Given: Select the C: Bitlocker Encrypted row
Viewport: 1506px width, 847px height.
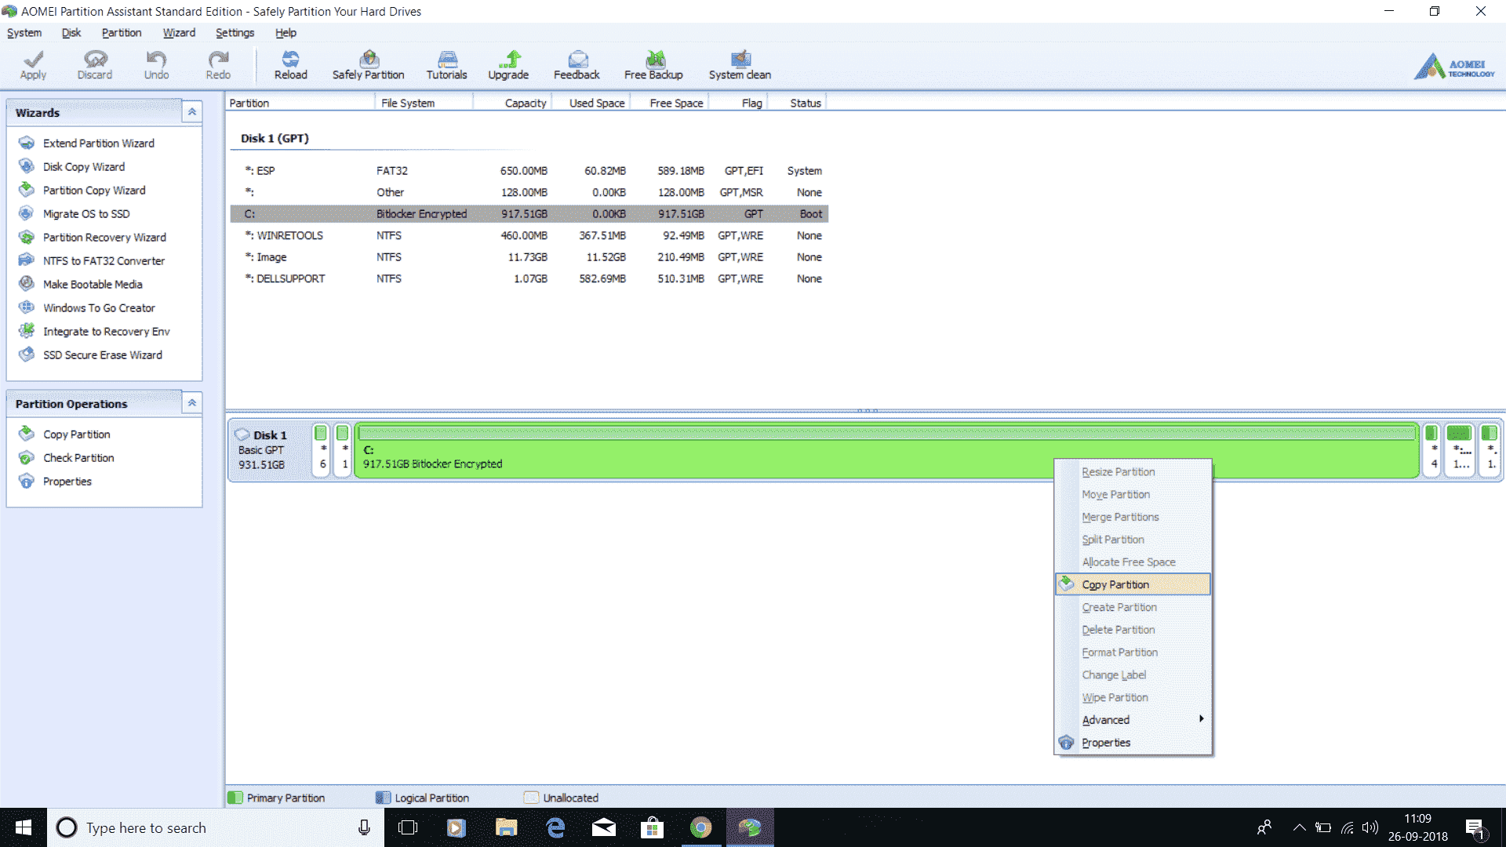Looking at the screenshot, I should pos(529,213).
